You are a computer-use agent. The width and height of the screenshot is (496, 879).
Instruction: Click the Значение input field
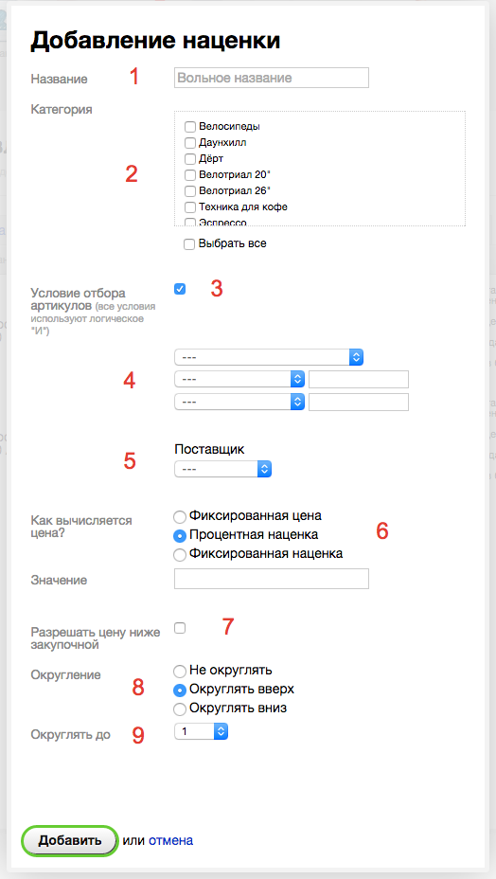coord(272,579)
